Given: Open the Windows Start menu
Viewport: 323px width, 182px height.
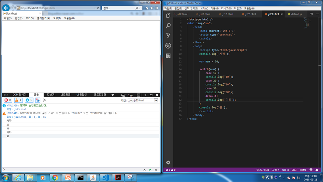Looking at the screenshot, I should [x=5, y=178].
